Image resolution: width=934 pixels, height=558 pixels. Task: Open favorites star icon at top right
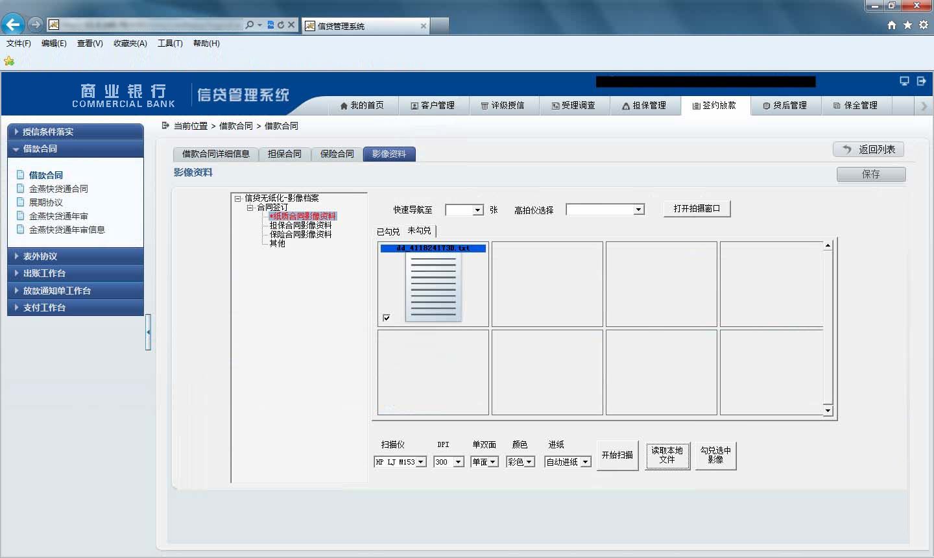(907, 25)
